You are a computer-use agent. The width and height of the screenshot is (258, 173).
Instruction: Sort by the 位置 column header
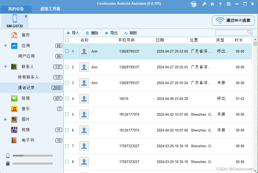[x=201, y=40]
